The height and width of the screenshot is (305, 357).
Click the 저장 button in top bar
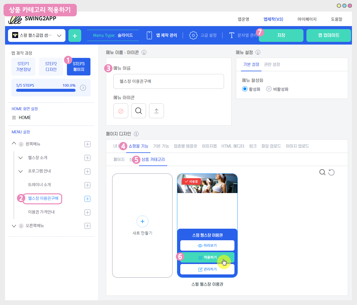(281, 35)
